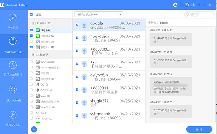Toggle the 全選 select-all checkbox
Image resolution: width=217 pixels, height=134 pixels.
[31, 14]
